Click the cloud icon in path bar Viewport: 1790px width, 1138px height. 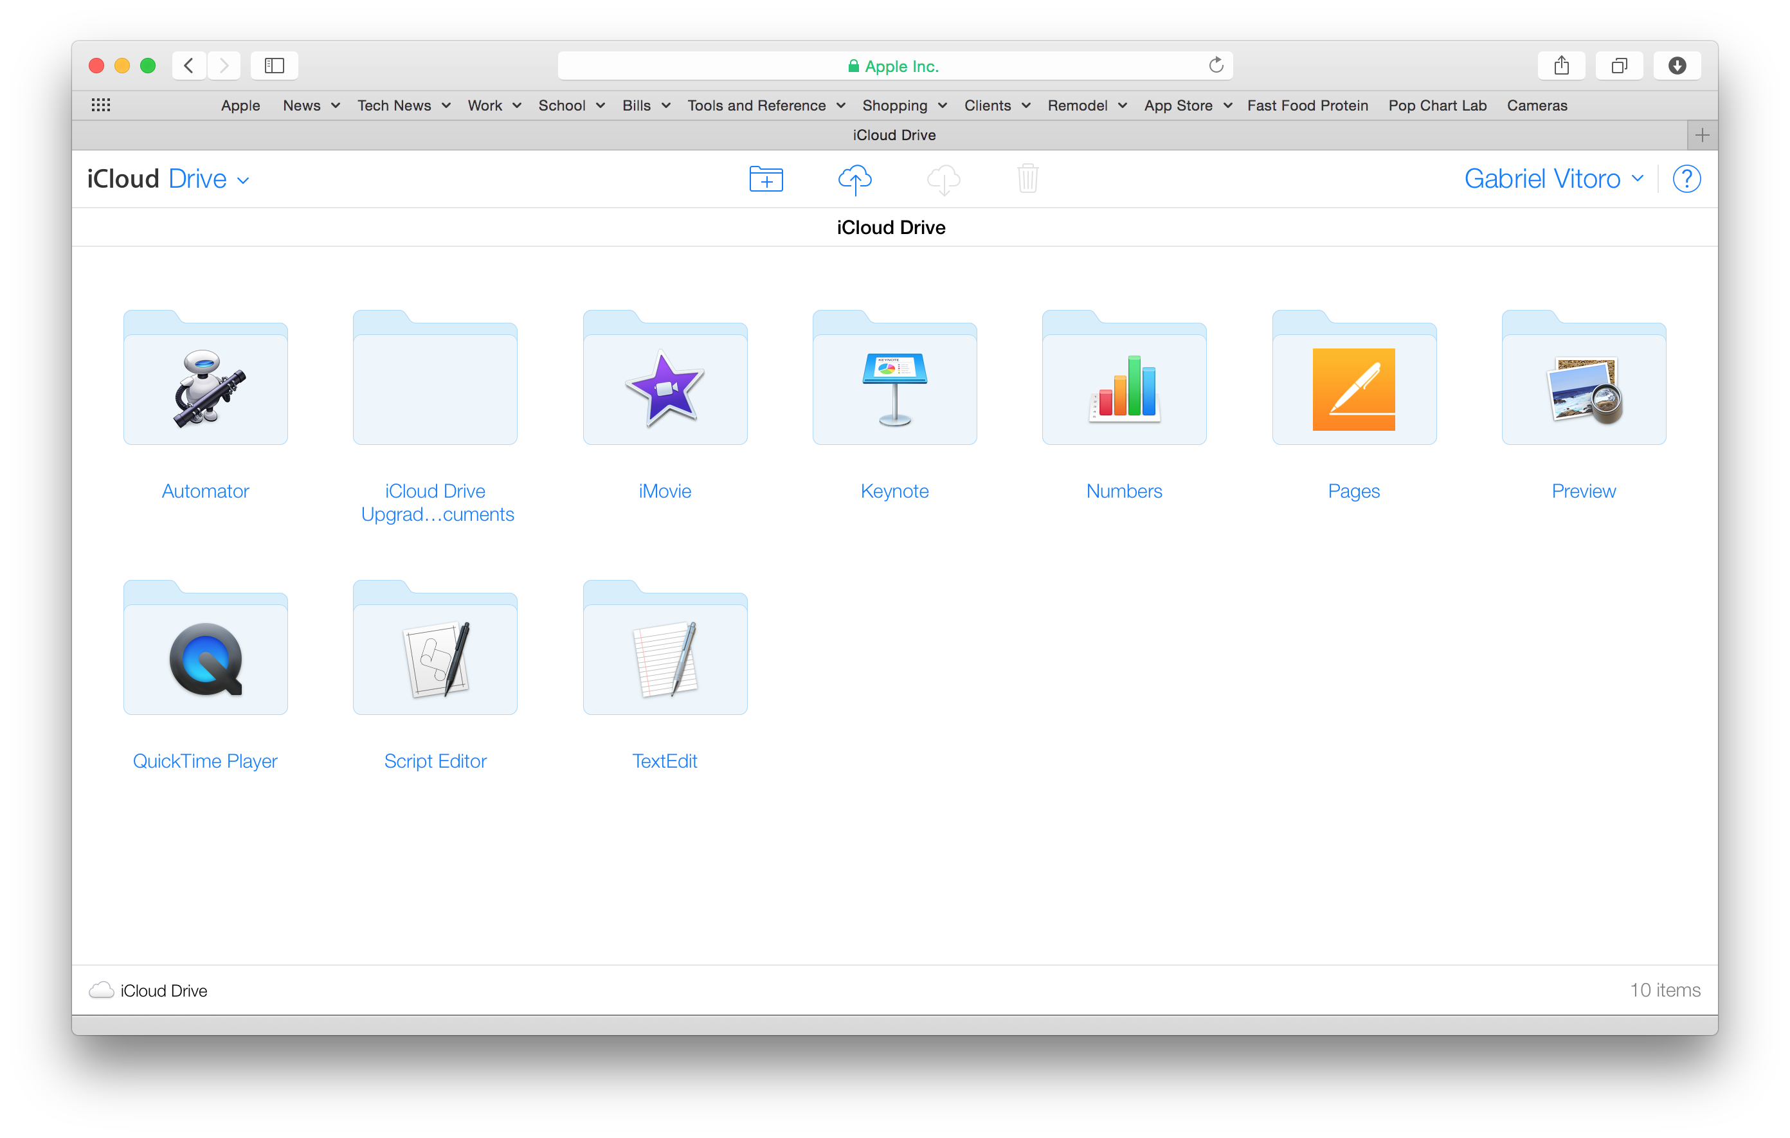[101, 990]
